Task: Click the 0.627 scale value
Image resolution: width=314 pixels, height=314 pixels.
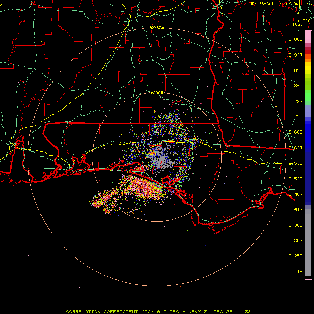Action: tap(296, 148)
